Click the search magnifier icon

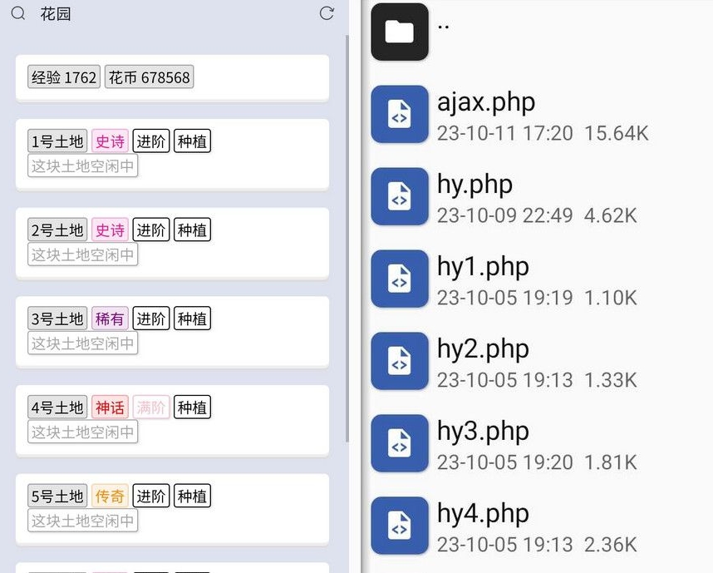[x=17, y=13]
